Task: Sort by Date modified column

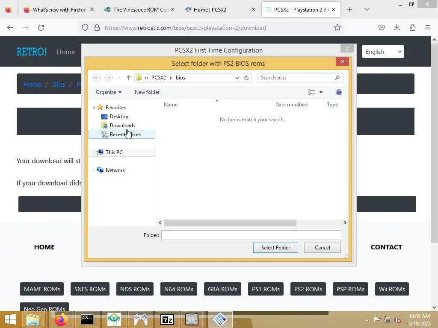Action: [x=291, y=105]
